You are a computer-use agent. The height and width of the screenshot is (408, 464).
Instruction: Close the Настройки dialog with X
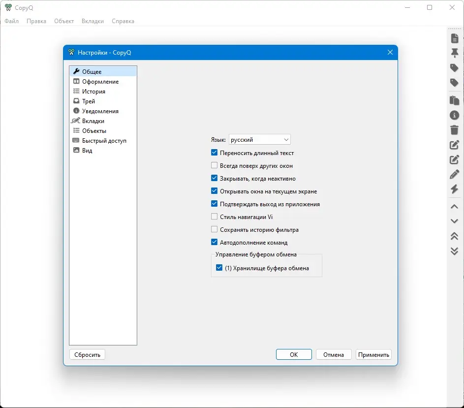pos(390,52)
